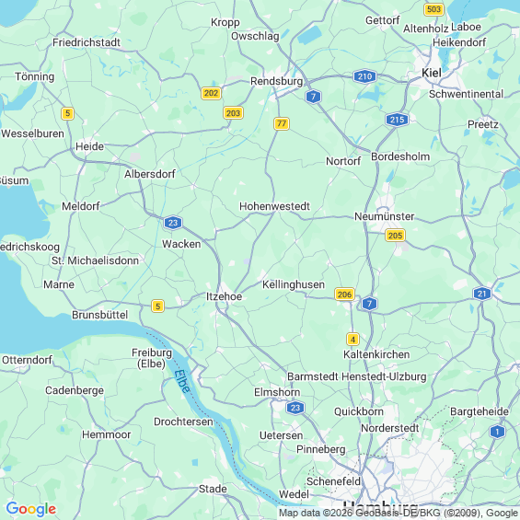Click the Elbe river label
The height and width of the screenshot is (520, 520).
point(182,381)
